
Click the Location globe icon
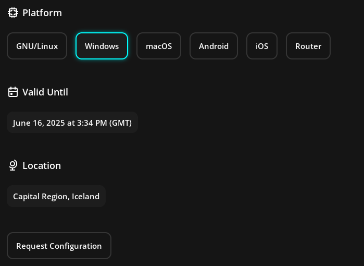point(13,165)
